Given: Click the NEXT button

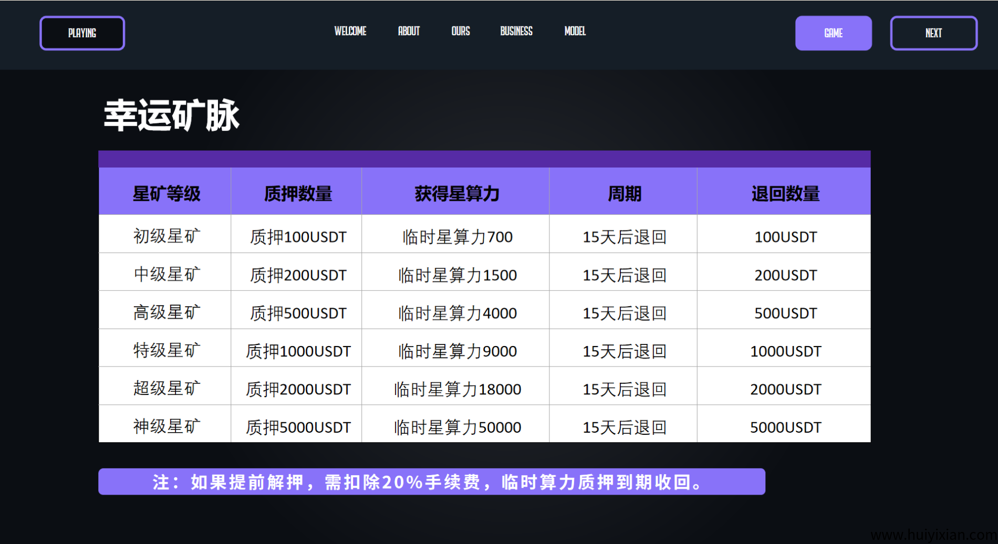Looking at the screenshot, I should click(933, 33).
